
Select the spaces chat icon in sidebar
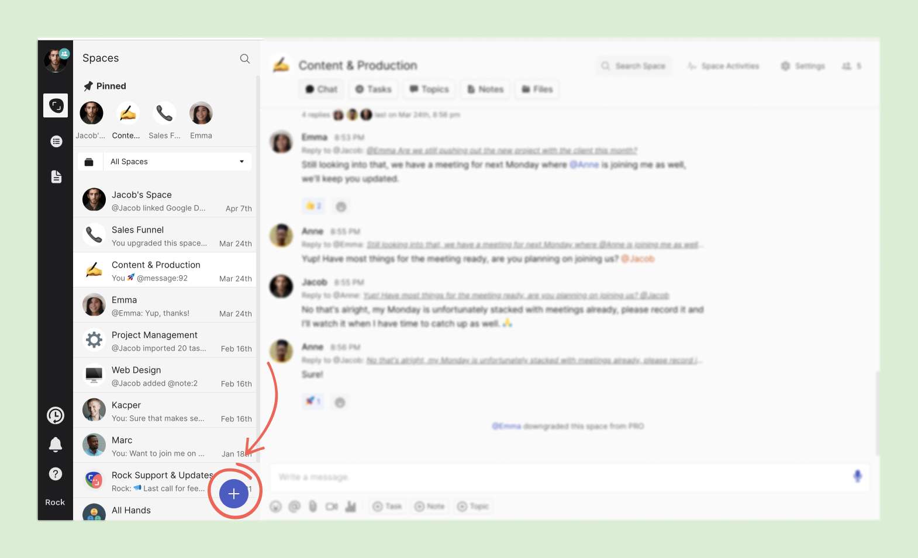coord(56,106)
